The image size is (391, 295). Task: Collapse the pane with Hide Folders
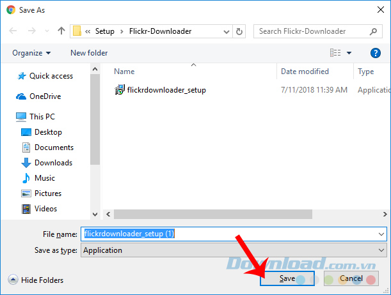pos(36,280)
